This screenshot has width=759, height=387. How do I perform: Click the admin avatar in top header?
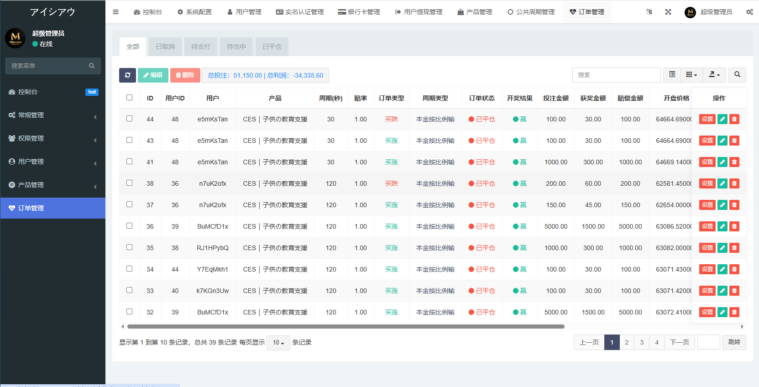[x=690, y=12]
